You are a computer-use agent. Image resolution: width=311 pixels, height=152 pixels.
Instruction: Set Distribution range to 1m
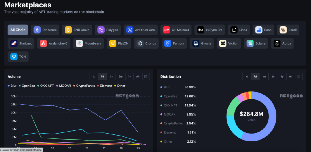coord(264,76)
